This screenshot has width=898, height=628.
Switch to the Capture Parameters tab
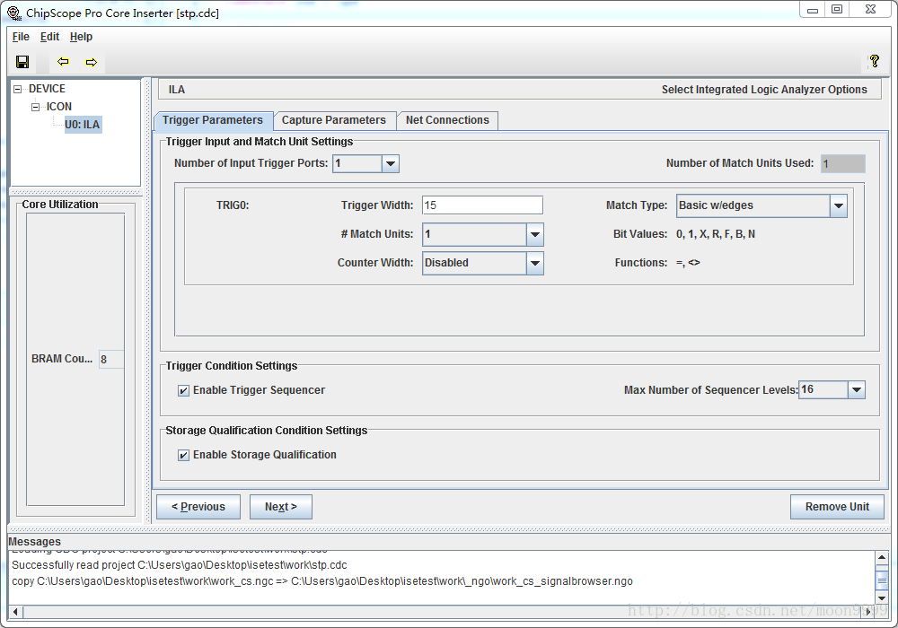pos(334,120)
